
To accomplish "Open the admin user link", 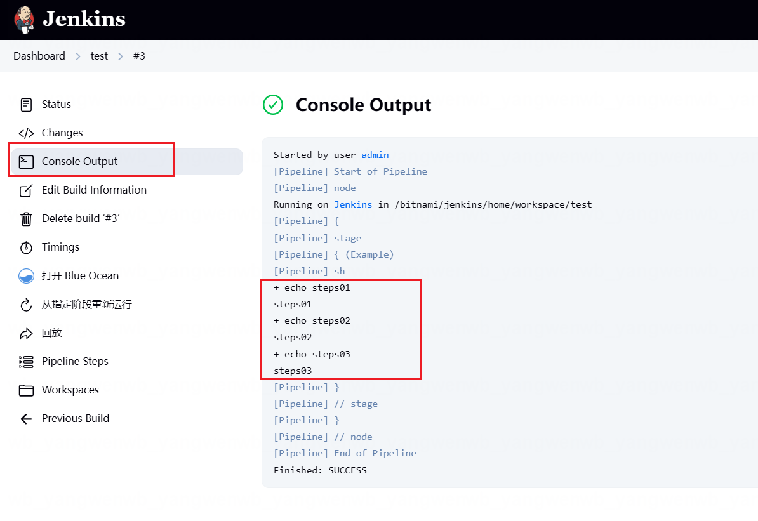I will 375,155.
